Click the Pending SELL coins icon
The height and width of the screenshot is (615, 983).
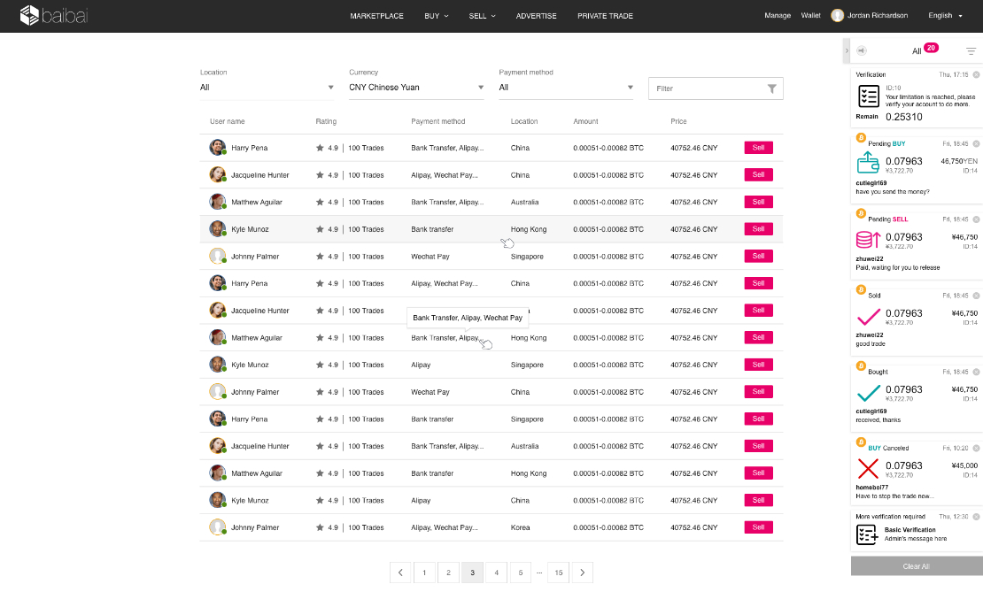point(868,240)
